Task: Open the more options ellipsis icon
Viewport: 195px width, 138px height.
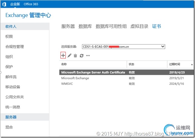Action: (88, 56)
